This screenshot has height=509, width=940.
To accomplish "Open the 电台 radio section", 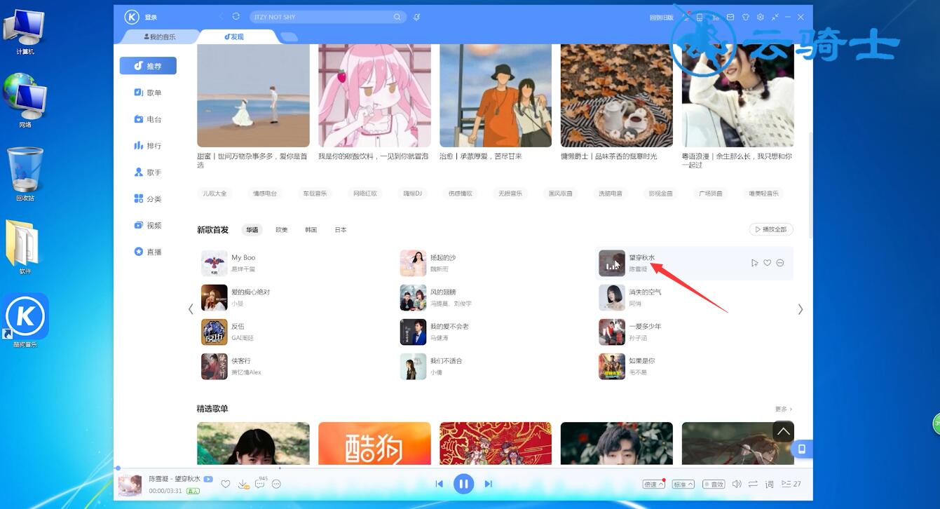I will (148, 119).
